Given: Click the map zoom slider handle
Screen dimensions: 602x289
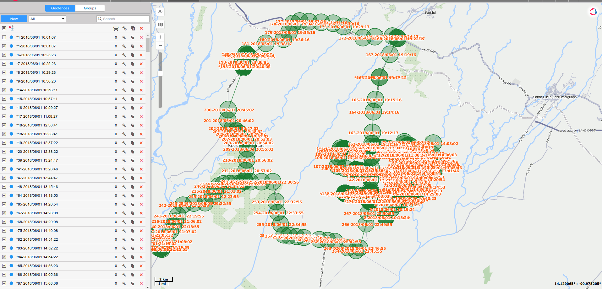Looking at the screenshot, I should (160, 73).
